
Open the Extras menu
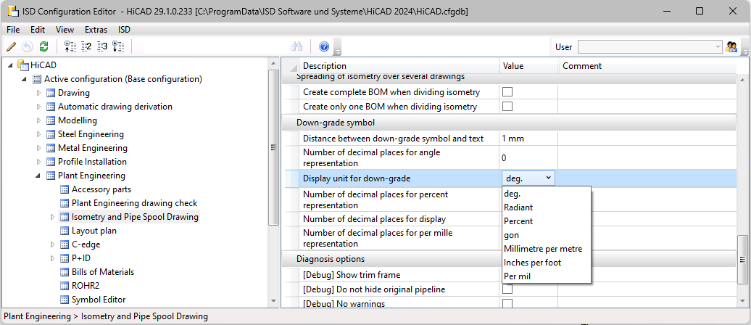tap(96, 29)
